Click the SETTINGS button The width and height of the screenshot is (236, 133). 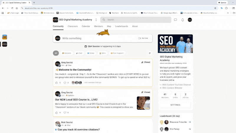coord(175,105)
